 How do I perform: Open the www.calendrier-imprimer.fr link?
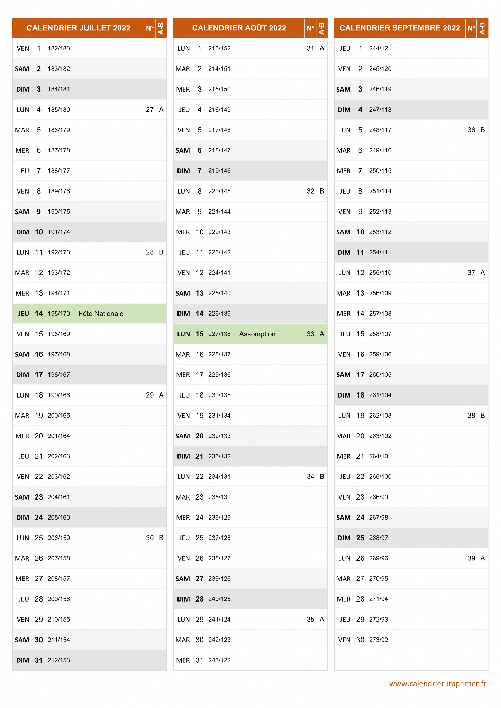[438, 683]
